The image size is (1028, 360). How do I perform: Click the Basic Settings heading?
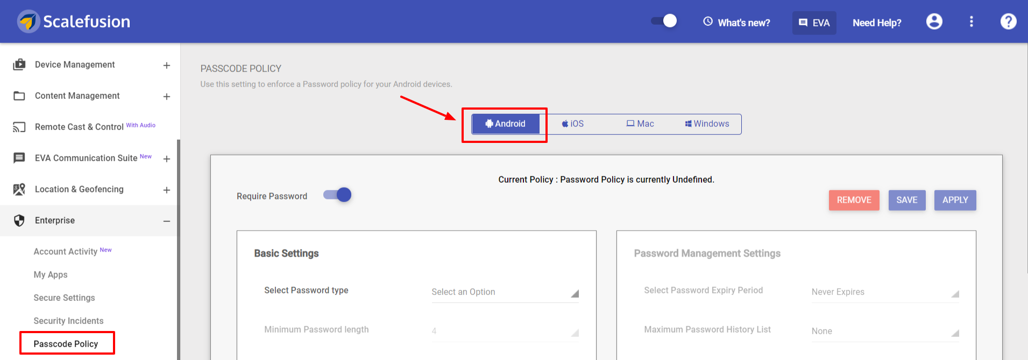click(286, 253)
